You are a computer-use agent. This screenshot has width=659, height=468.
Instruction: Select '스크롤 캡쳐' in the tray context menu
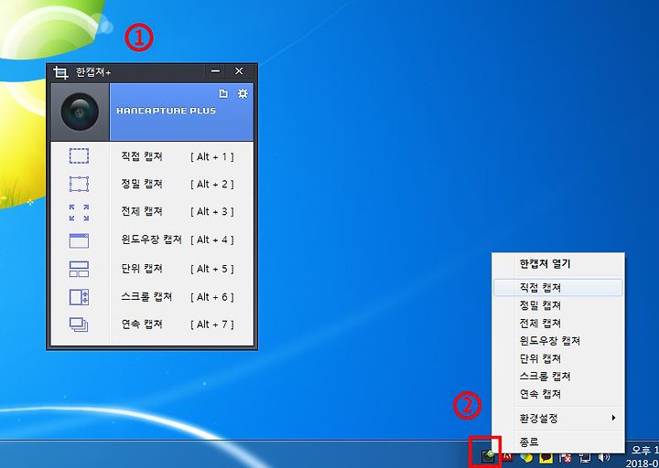tap(558, 376)
